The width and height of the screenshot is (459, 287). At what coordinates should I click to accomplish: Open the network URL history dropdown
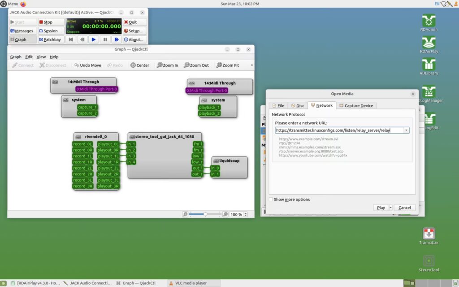coord(406,130)
